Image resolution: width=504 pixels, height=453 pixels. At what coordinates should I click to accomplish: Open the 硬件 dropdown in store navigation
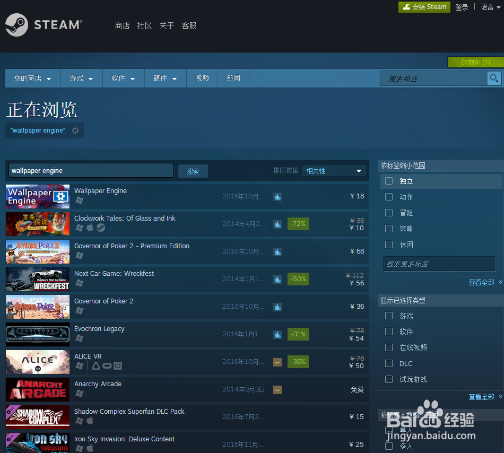(x=165, y=79)
